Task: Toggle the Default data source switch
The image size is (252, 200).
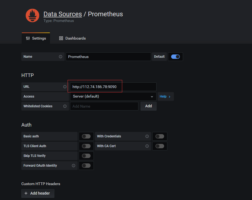Action: click(175, 57)
